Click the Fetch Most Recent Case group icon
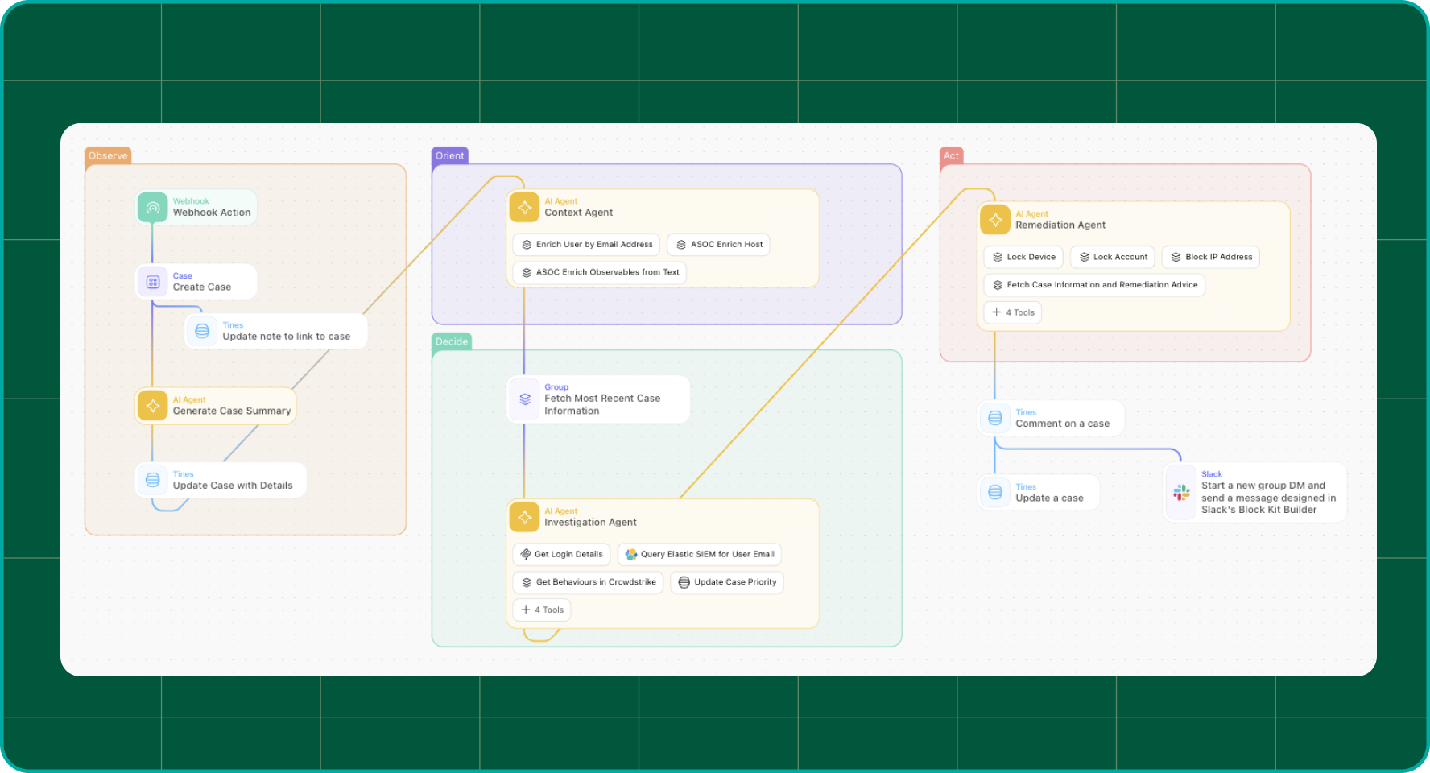This screenshot has height=773, width=1430. (524, 399)
